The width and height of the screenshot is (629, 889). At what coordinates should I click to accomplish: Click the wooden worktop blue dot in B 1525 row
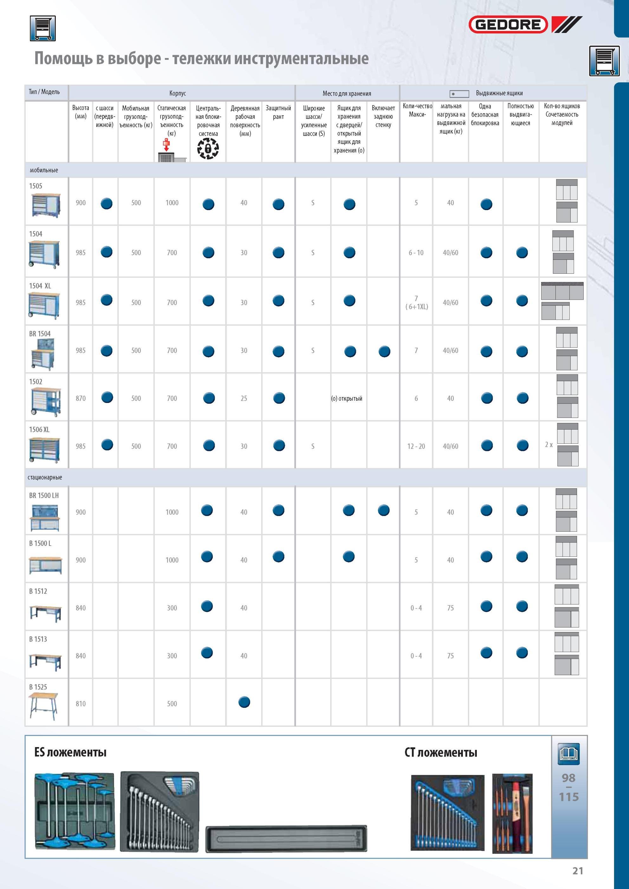[x=244, y=702]
